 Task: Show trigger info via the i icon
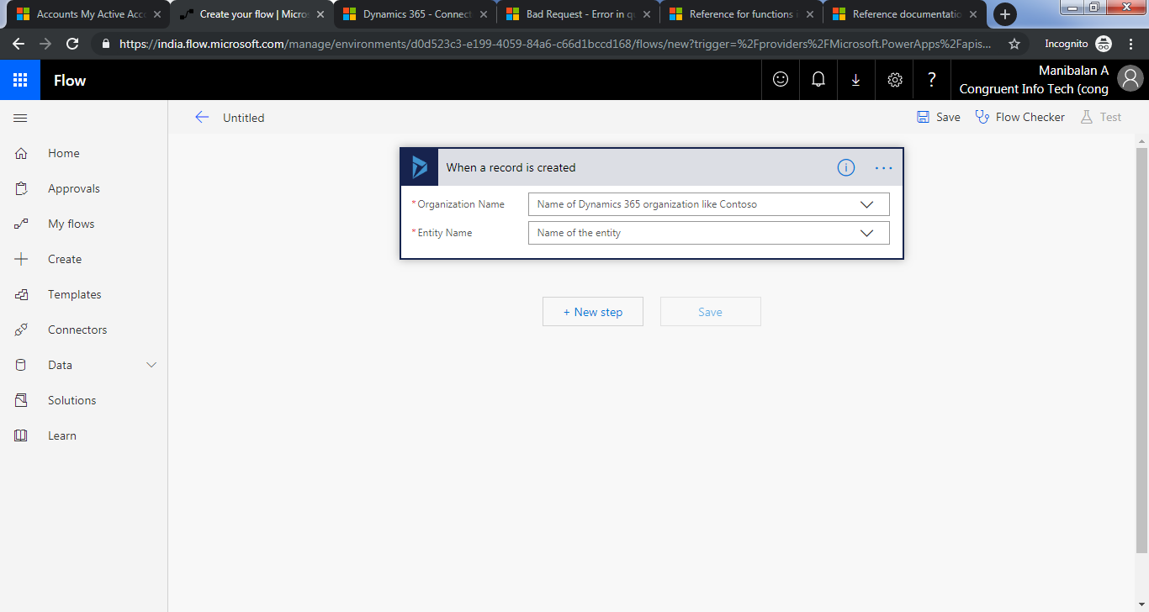coord(846,167)
